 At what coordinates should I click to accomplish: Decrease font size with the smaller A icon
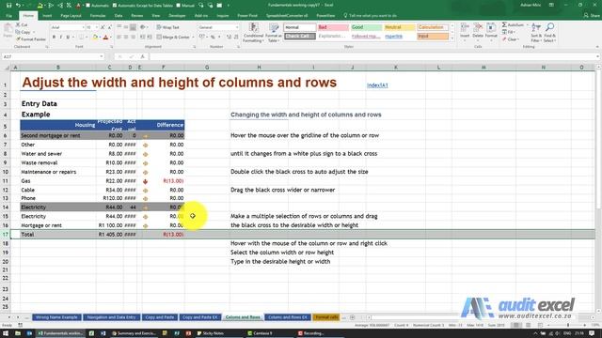109,27
